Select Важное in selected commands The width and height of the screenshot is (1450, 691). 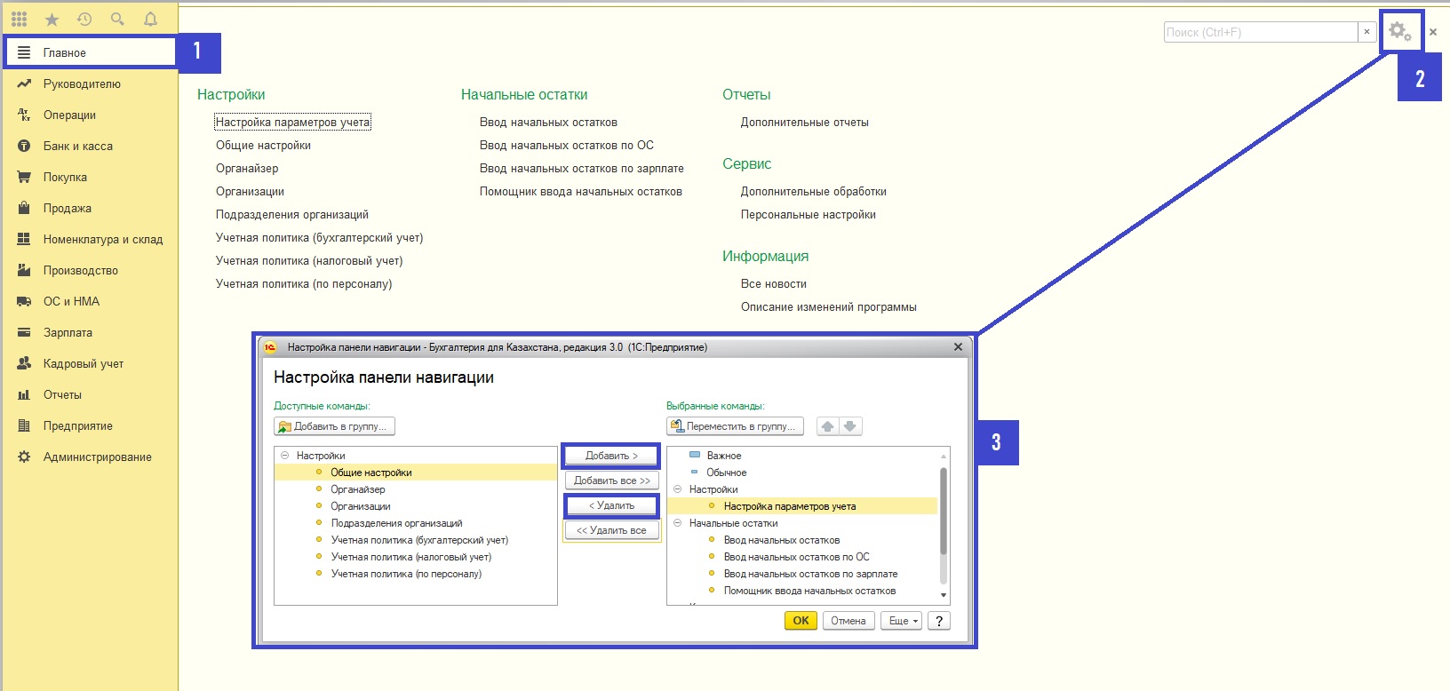[x=802, y=456]
